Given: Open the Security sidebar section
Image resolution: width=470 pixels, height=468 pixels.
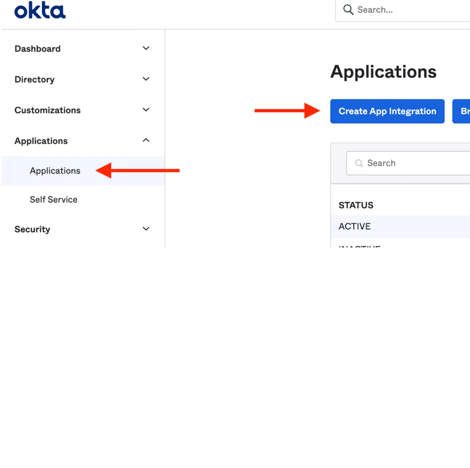Looking at the screenshot, I should (32, 229).
